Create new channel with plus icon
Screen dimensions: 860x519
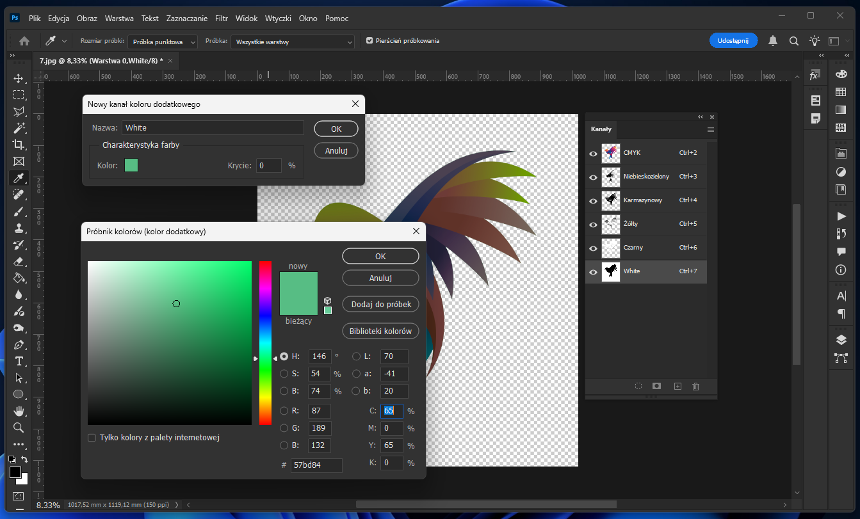pyautogui.click(x=677, y=387)
